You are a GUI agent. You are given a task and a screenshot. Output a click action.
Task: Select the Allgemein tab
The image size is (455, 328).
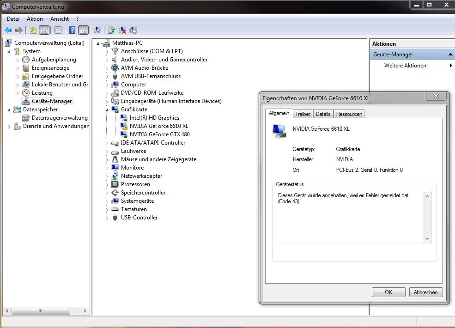(279, 113)
